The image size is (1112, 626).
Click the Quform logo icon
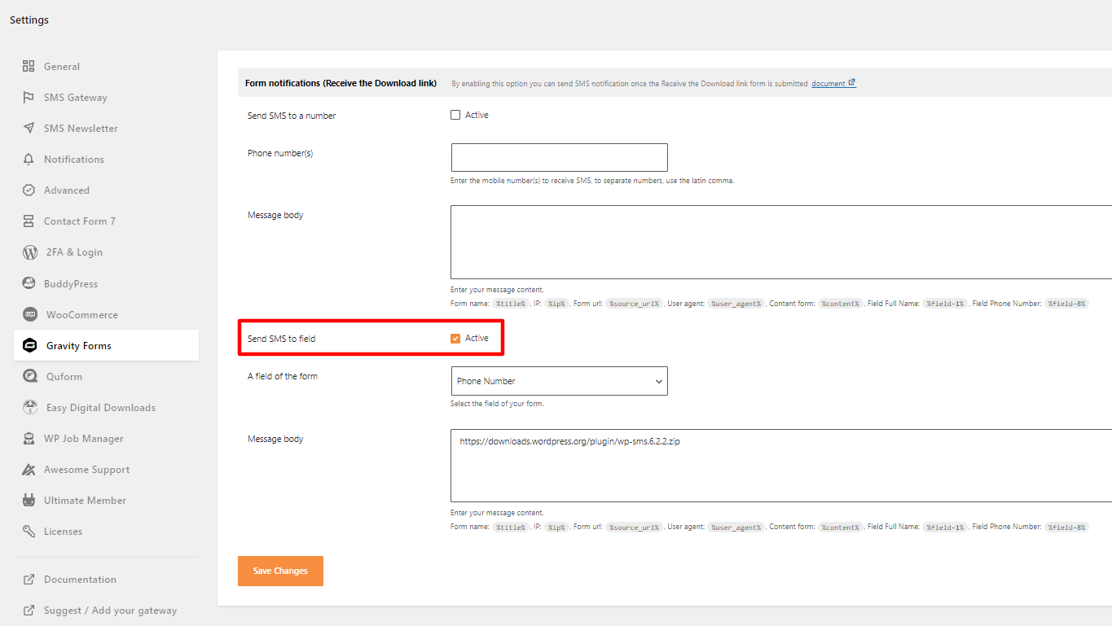tap(30, 376)
